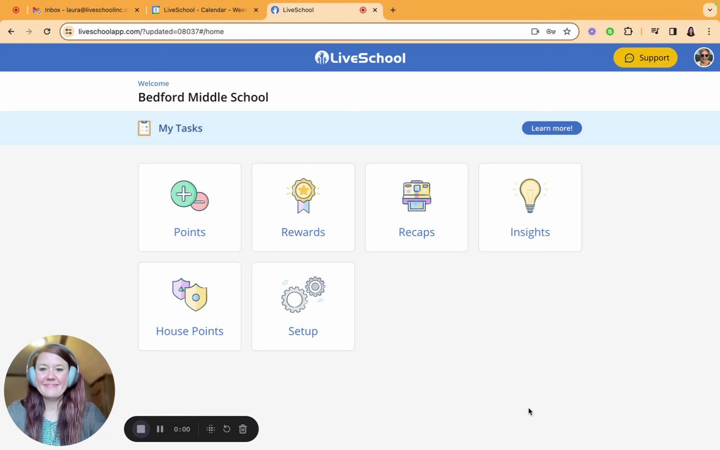Stop the screen recording
The width and height of the screenshot is (720, 450).
tap(141, 429)
